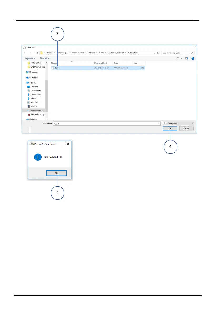Select the Test 1 XML file
This screenshot has width=221, height=314.
coord(57,68)
